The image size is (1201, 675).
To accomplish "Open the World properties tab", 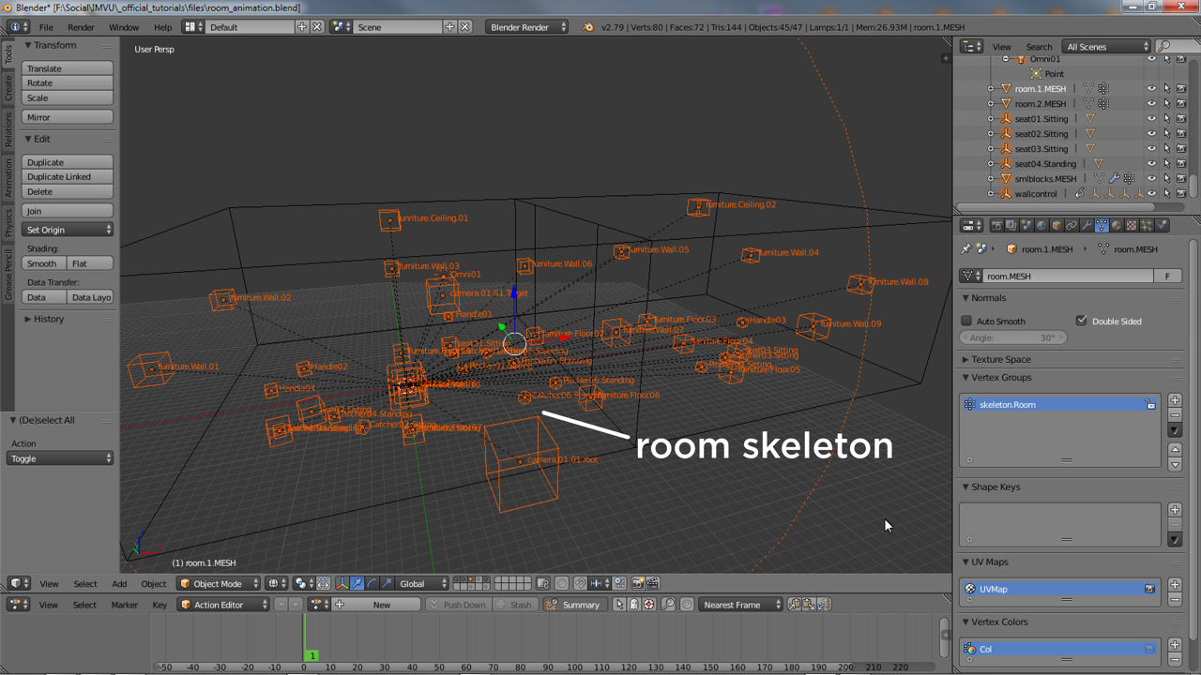I will click(x=1041, y=225).
